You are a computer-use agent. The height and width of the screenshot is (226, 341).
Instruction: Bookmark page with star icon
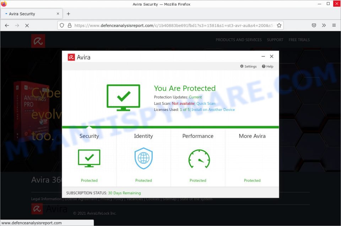coord(279,26)
